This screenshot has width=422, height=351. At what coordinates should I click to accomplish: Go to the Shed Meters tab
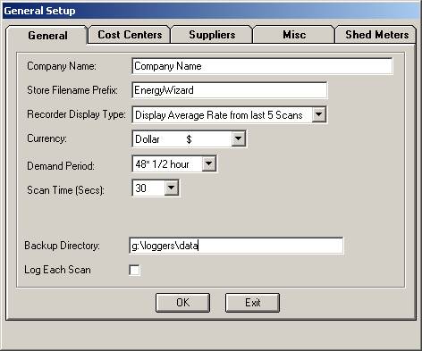(x=376, y=35)
